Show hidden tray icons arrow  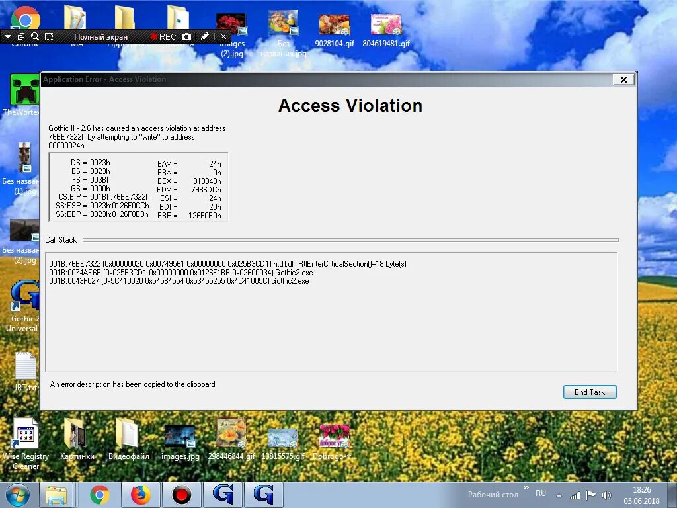(x=559, y=495)
